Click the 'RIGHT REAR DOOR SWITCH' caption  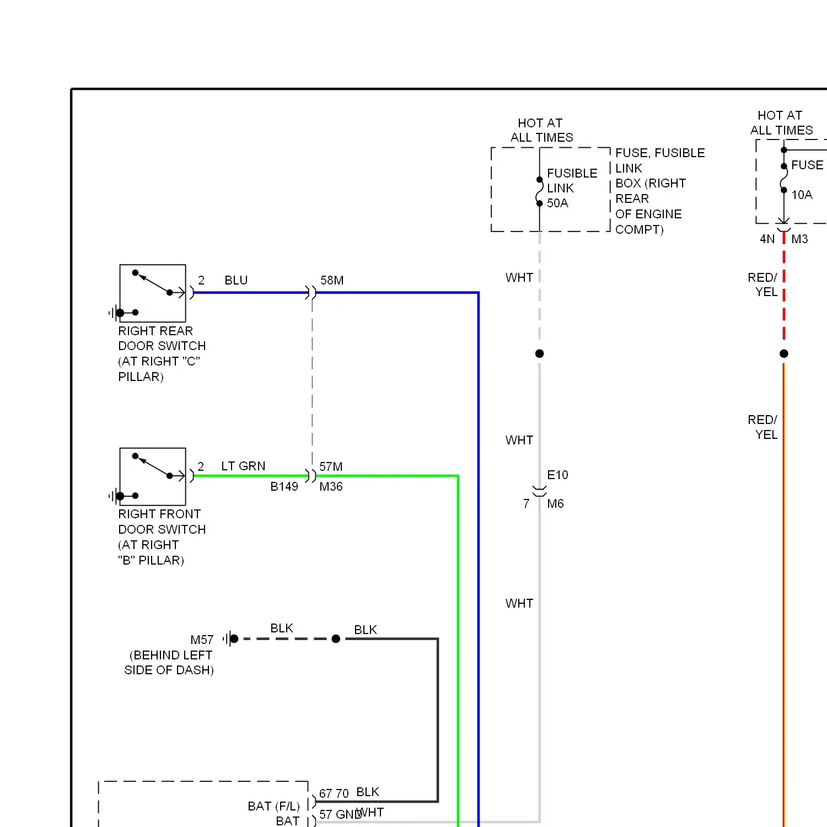tap(162, 353)
